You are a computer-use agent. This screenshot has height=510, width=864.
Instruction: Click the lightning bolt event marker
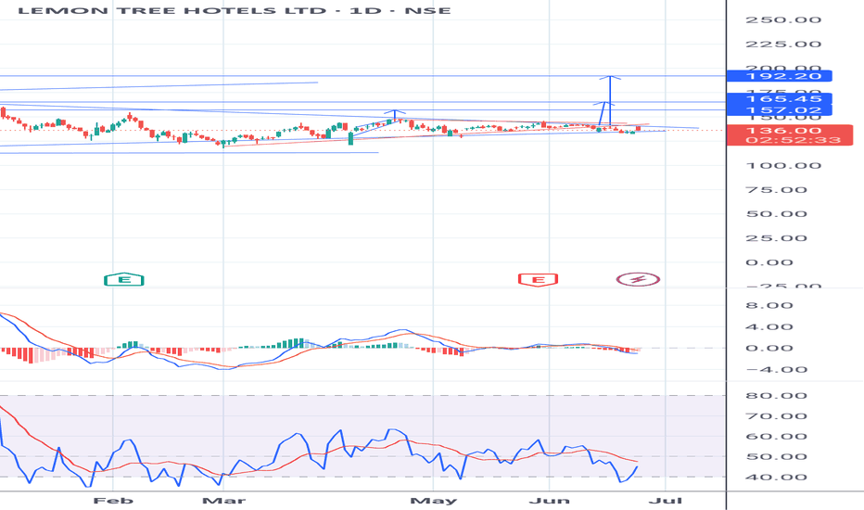point(638,279)
